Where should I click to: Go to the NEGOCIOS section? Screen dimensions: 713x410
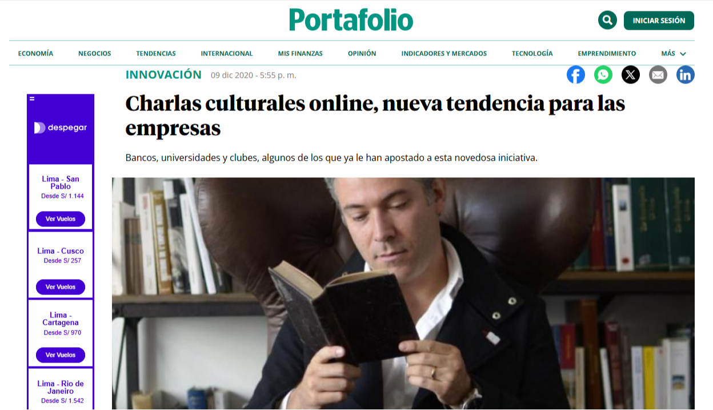pos(95,53)
